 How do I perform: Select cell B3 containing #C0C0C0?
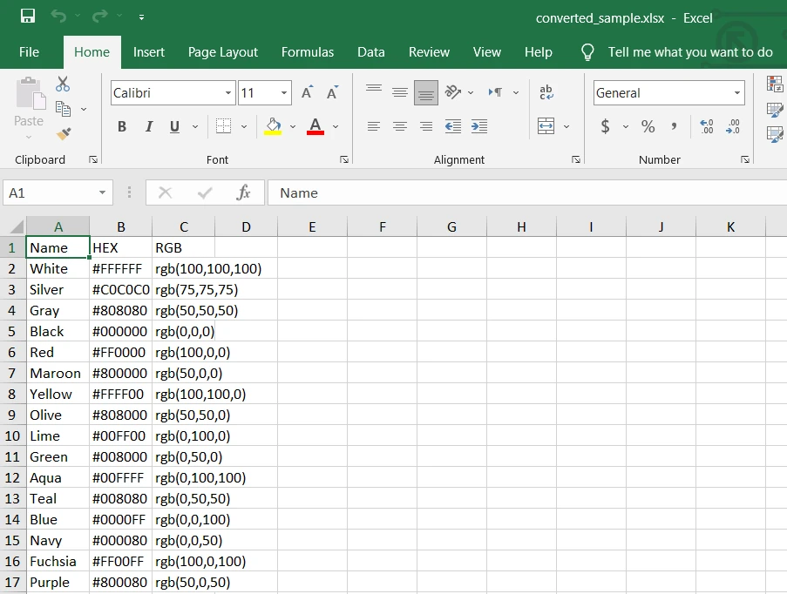coord(120,289)
